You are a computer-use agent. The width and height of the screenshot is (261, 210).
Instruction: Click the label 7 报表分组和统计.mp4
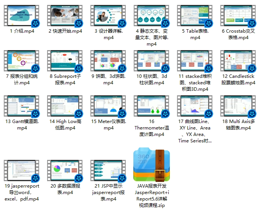[22, 79]
